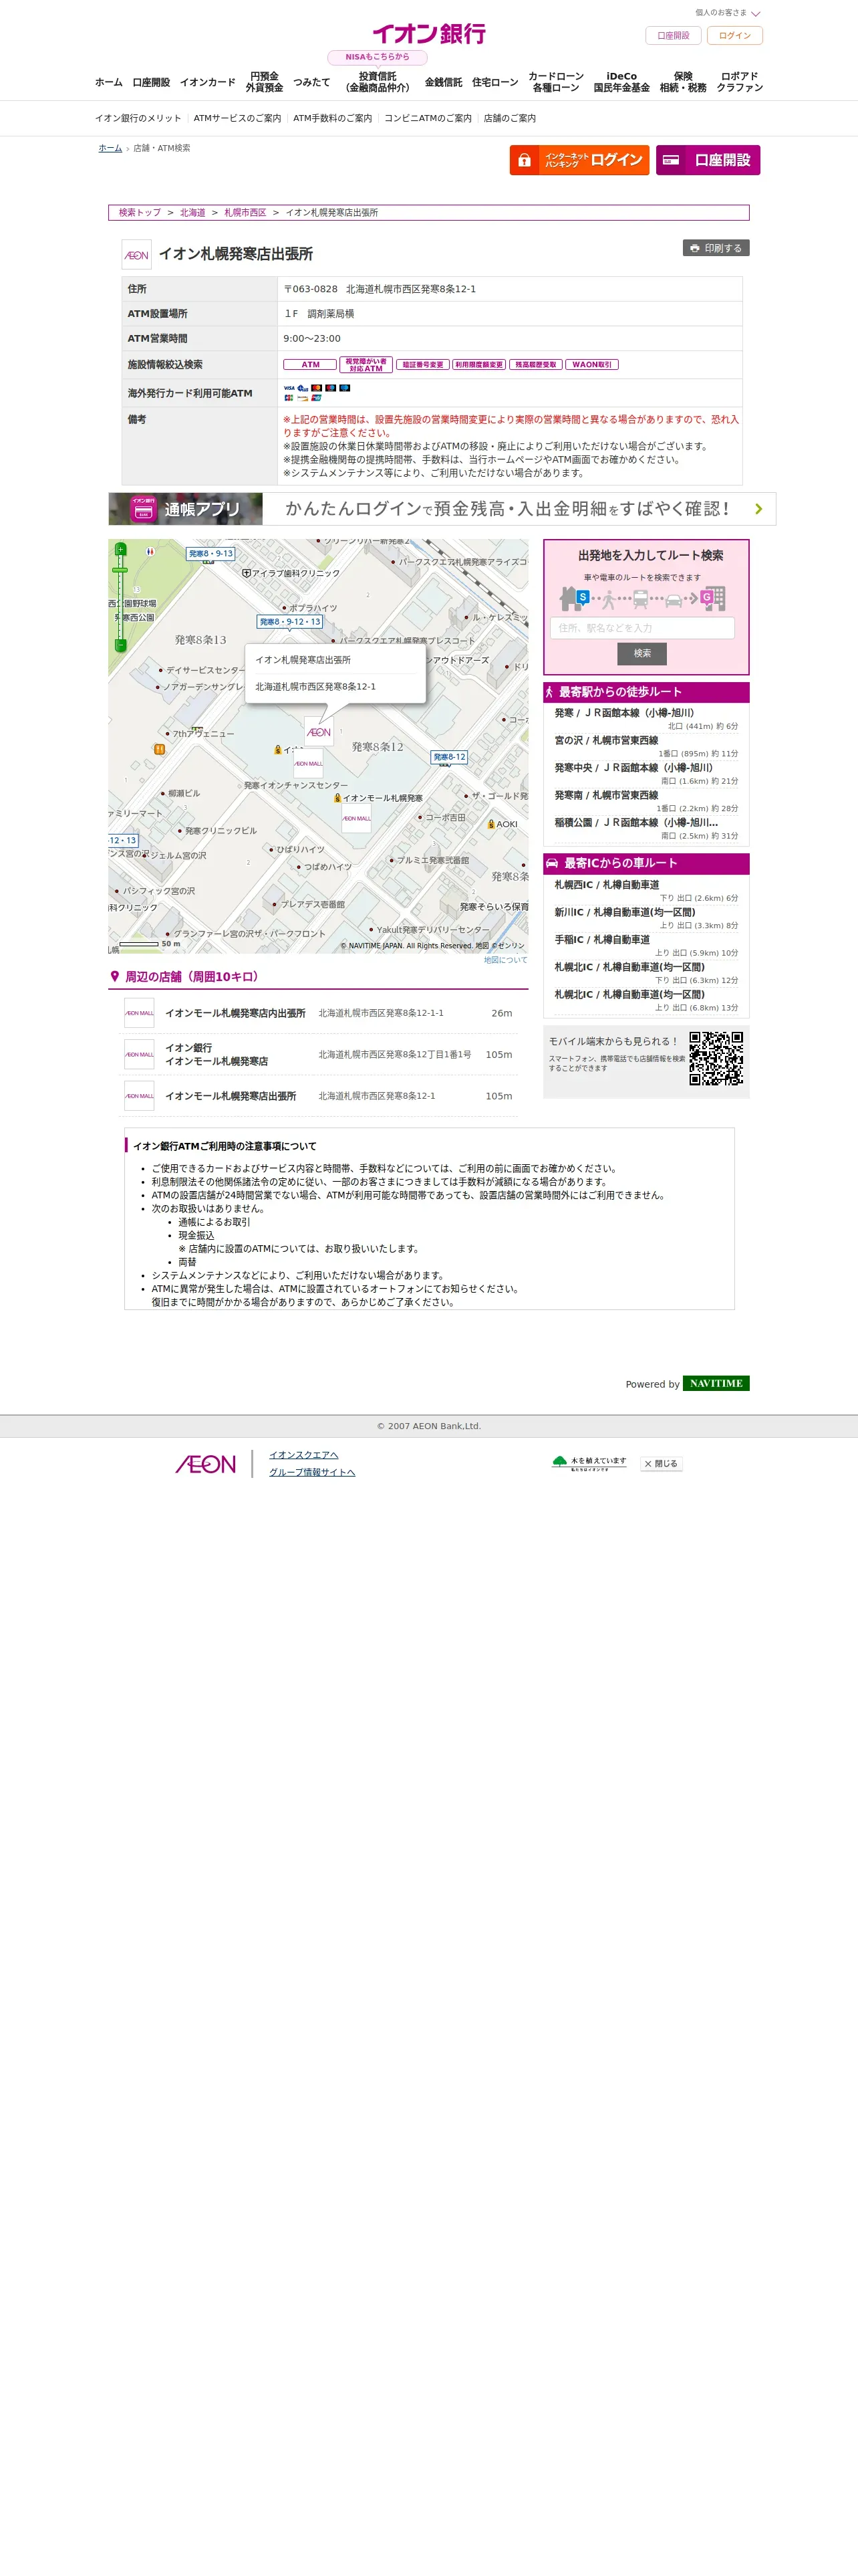The width and height of the screenshot is (858, 2576).
Task: Select 発寒 / JR函館本線 walking route
Action: click(x=646, y=719)
